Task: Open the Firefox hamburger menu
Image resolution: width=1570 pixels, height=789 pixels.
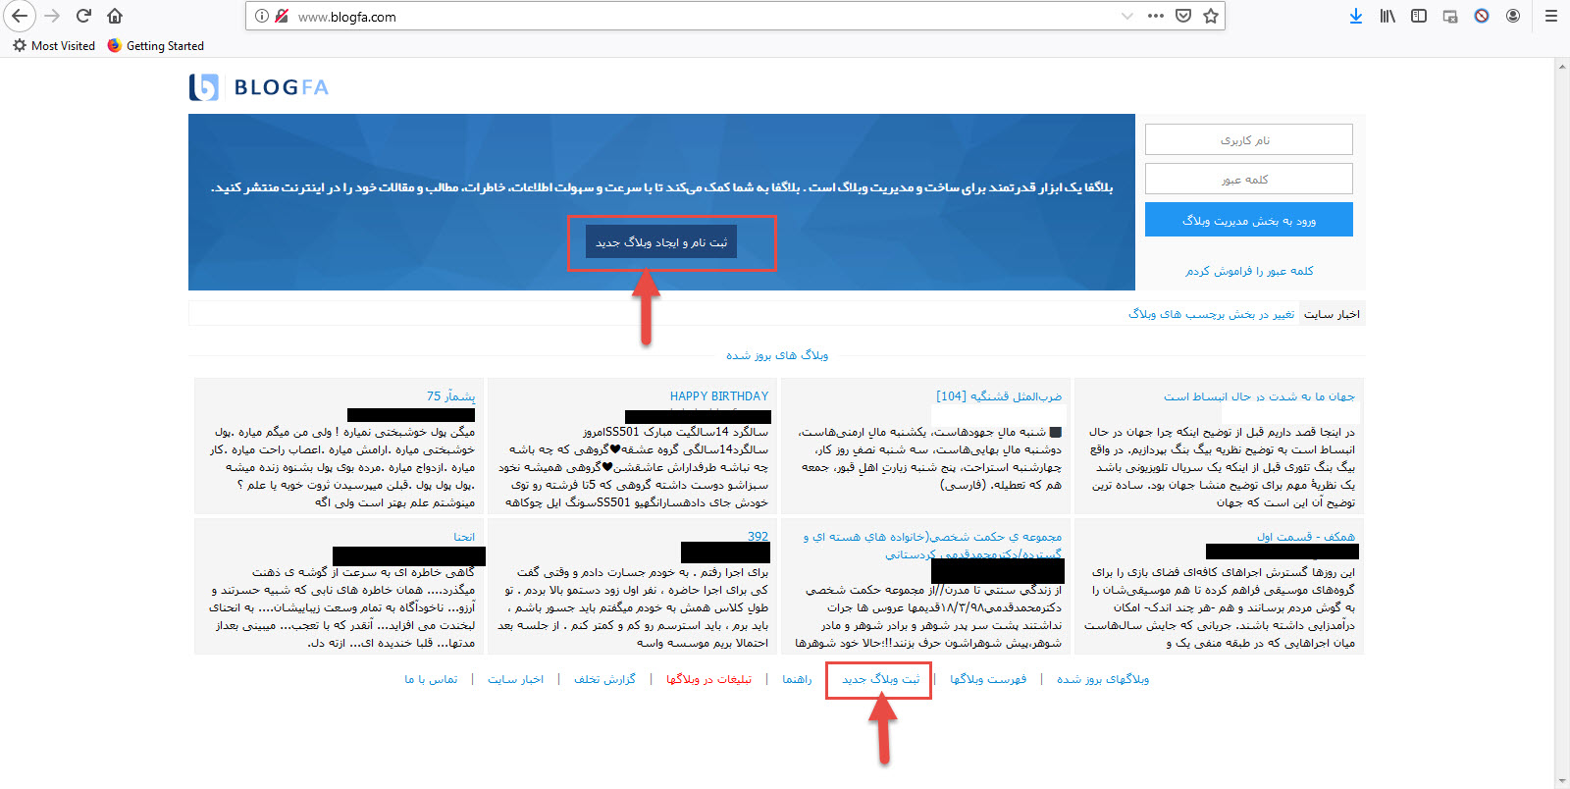Action: point(1551,16)
